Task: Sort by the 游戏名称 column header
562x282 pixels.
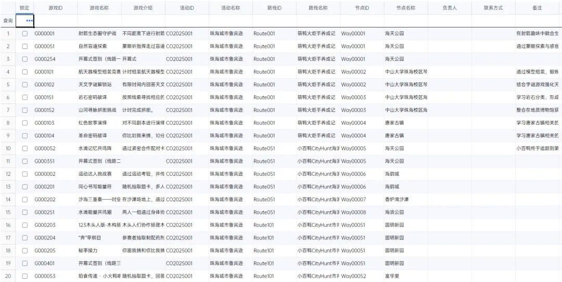Action: (x=99, y=8)
